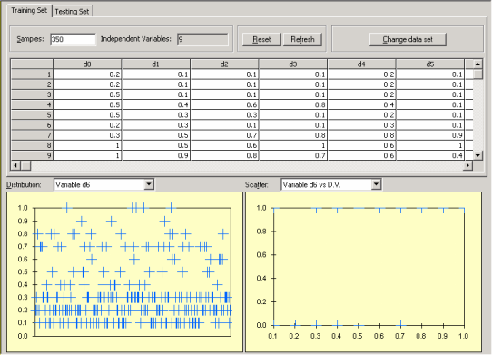
Task: Select row header 9
Action: [x=32, y=155]
